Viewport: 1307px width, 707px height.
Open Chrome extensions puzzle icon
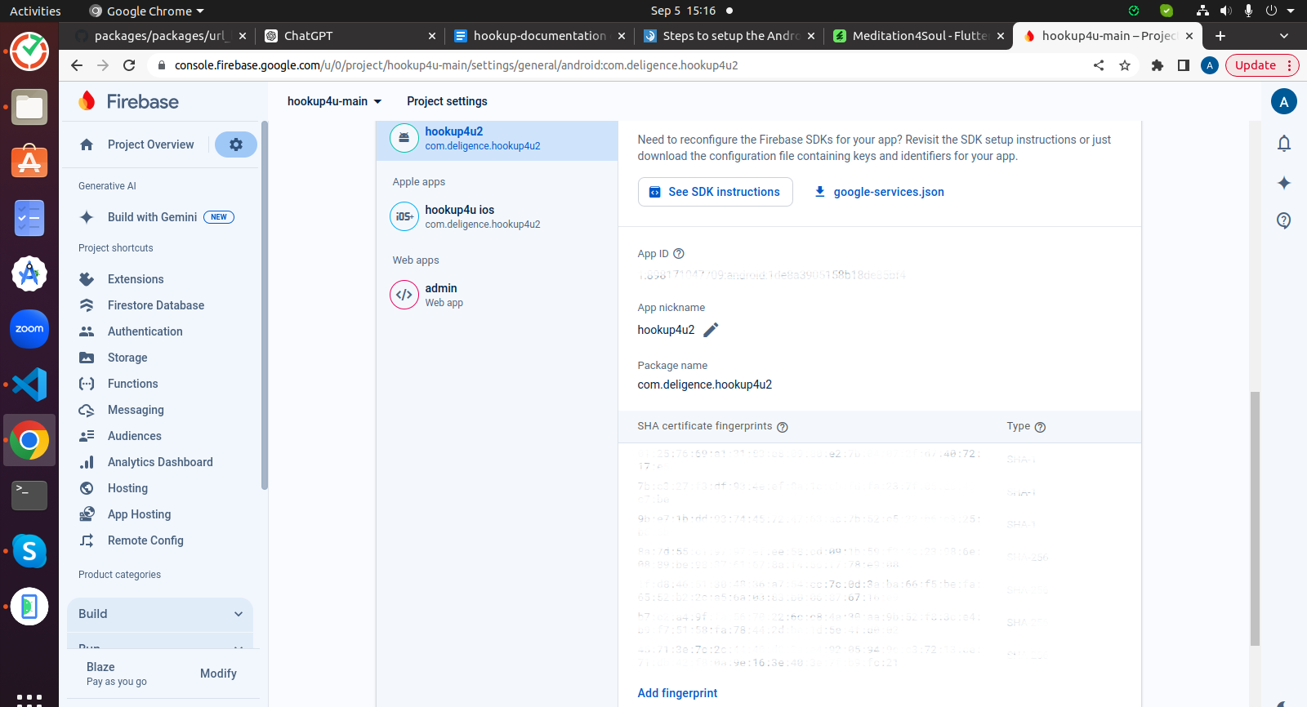[x=1158, y=65]
